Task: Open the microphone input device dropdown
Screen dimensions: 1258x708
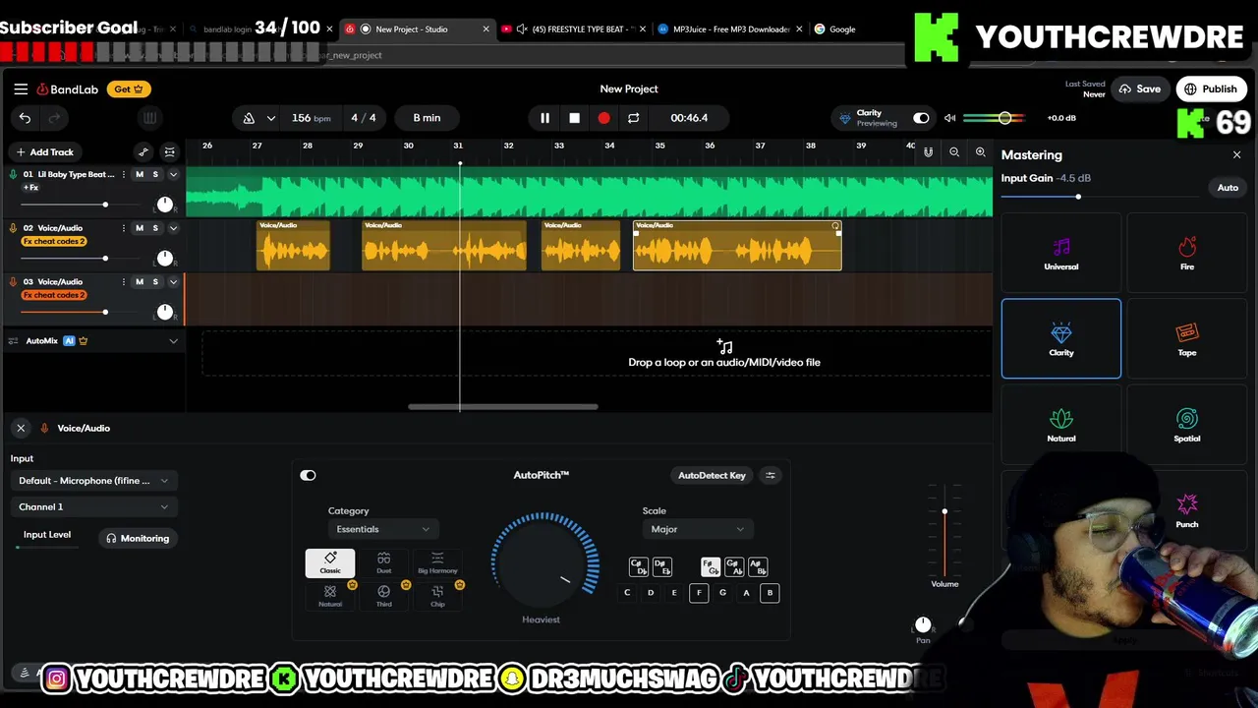Action: [93, 481]
